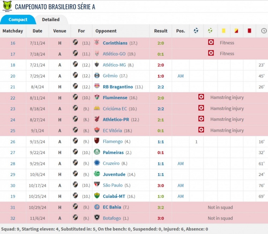Click the Matchday column header
This screenshot has width=268, height=234.
(x=13, y=31)
